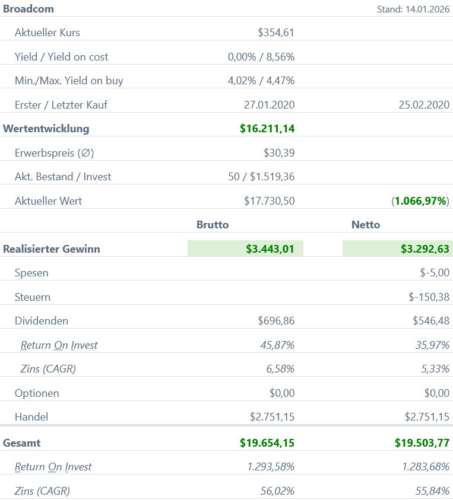
Task: Click the Return On Invest label below Dividenden
Action: click(59, 345)
